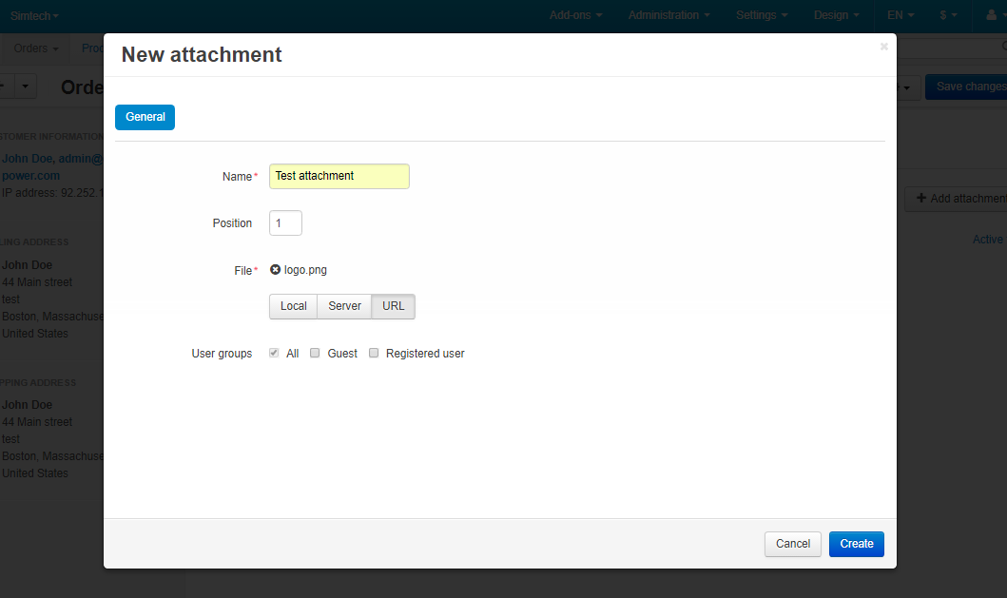Open the Administration dropdown menu
The width and height of the screenshot is (1007, 598).
(x=669, y=15)
